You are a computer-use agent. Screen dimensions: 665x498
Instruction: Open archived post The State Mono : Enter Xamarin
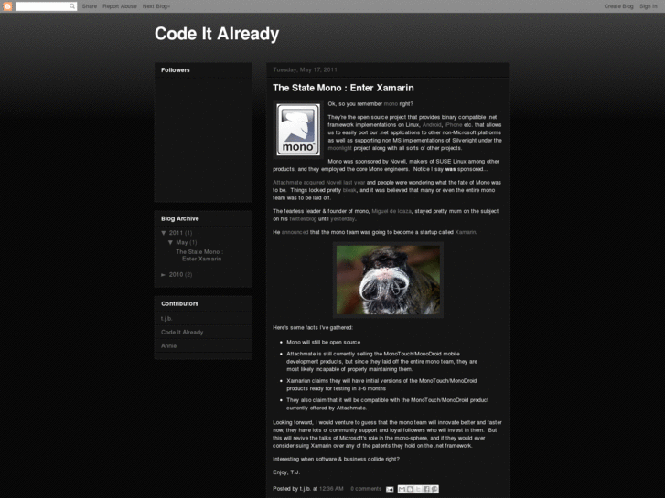click(199, 255)
